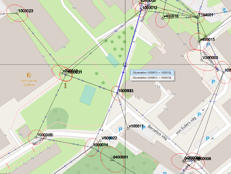This screenshot has width=231, height=174.
Task: Select the circle marker of point 1000023
Action: (17, 13)
